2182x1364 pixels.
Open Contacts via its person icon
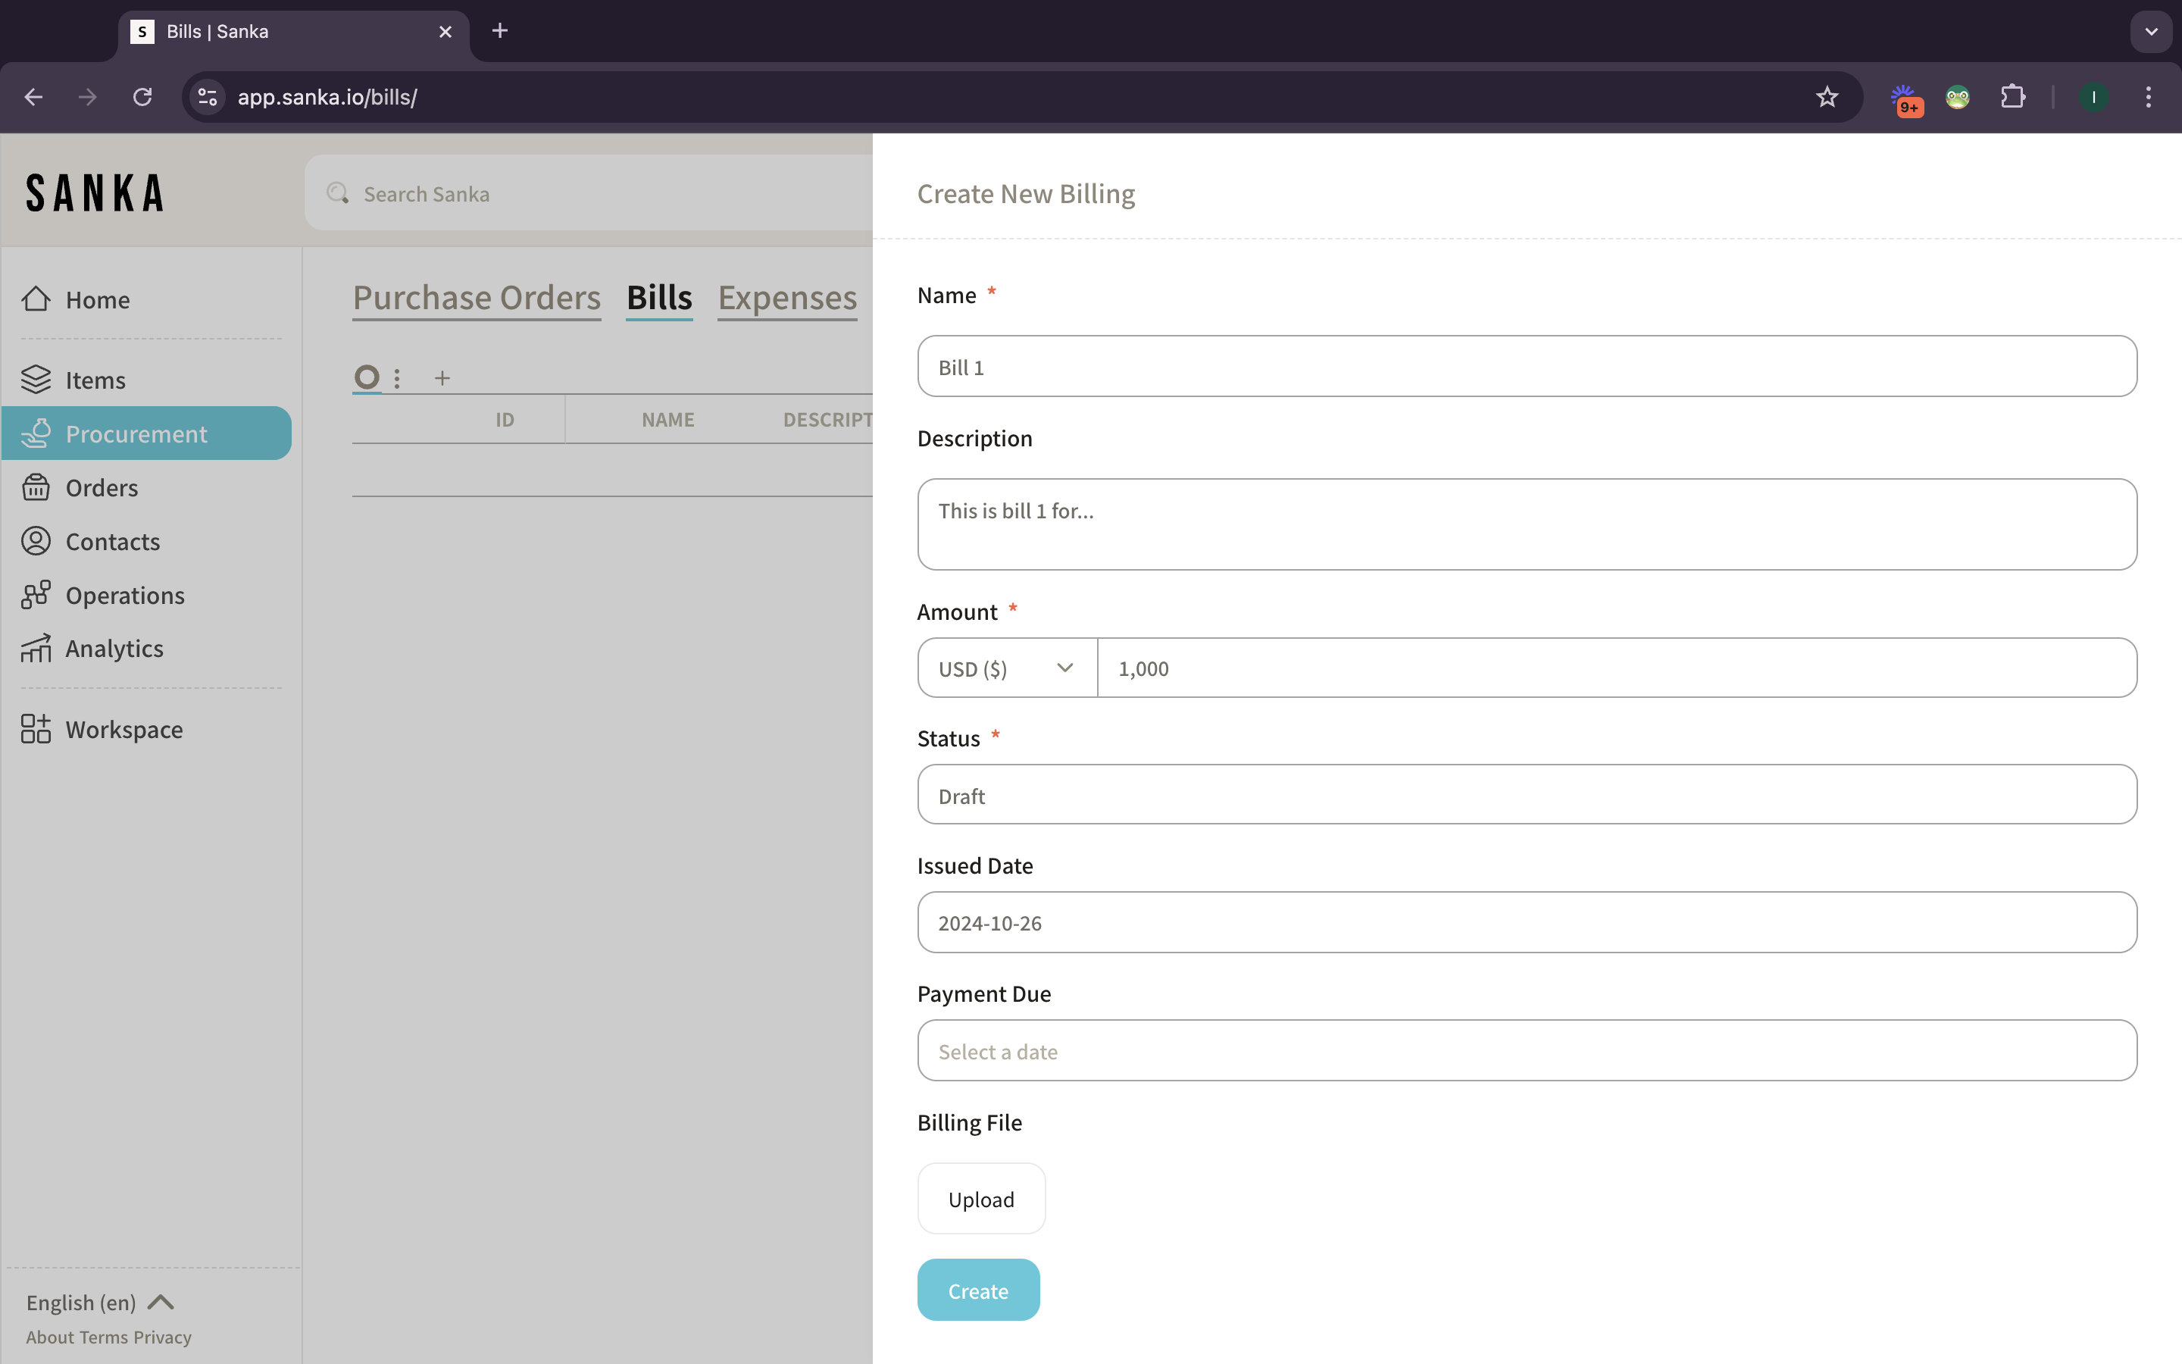pos(36,541)
